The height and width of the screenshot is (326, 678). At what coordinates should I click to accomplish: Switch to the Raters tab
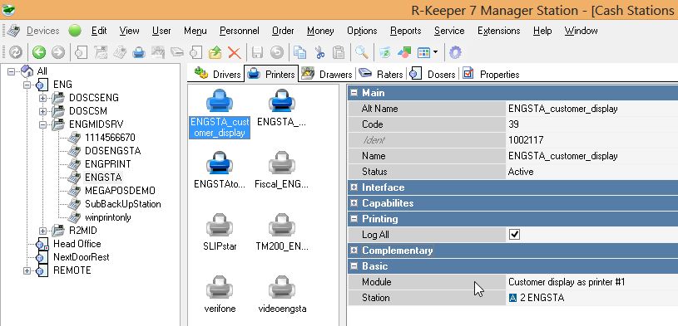[x=381, y=74]
